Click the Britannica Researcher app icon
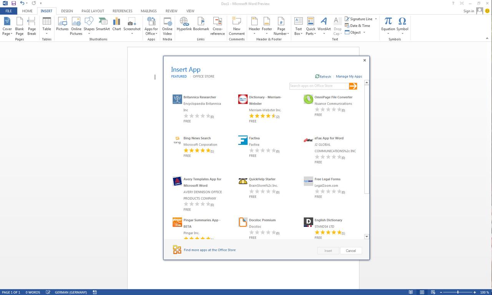This screenshot has width=492, height=295. 177,99
